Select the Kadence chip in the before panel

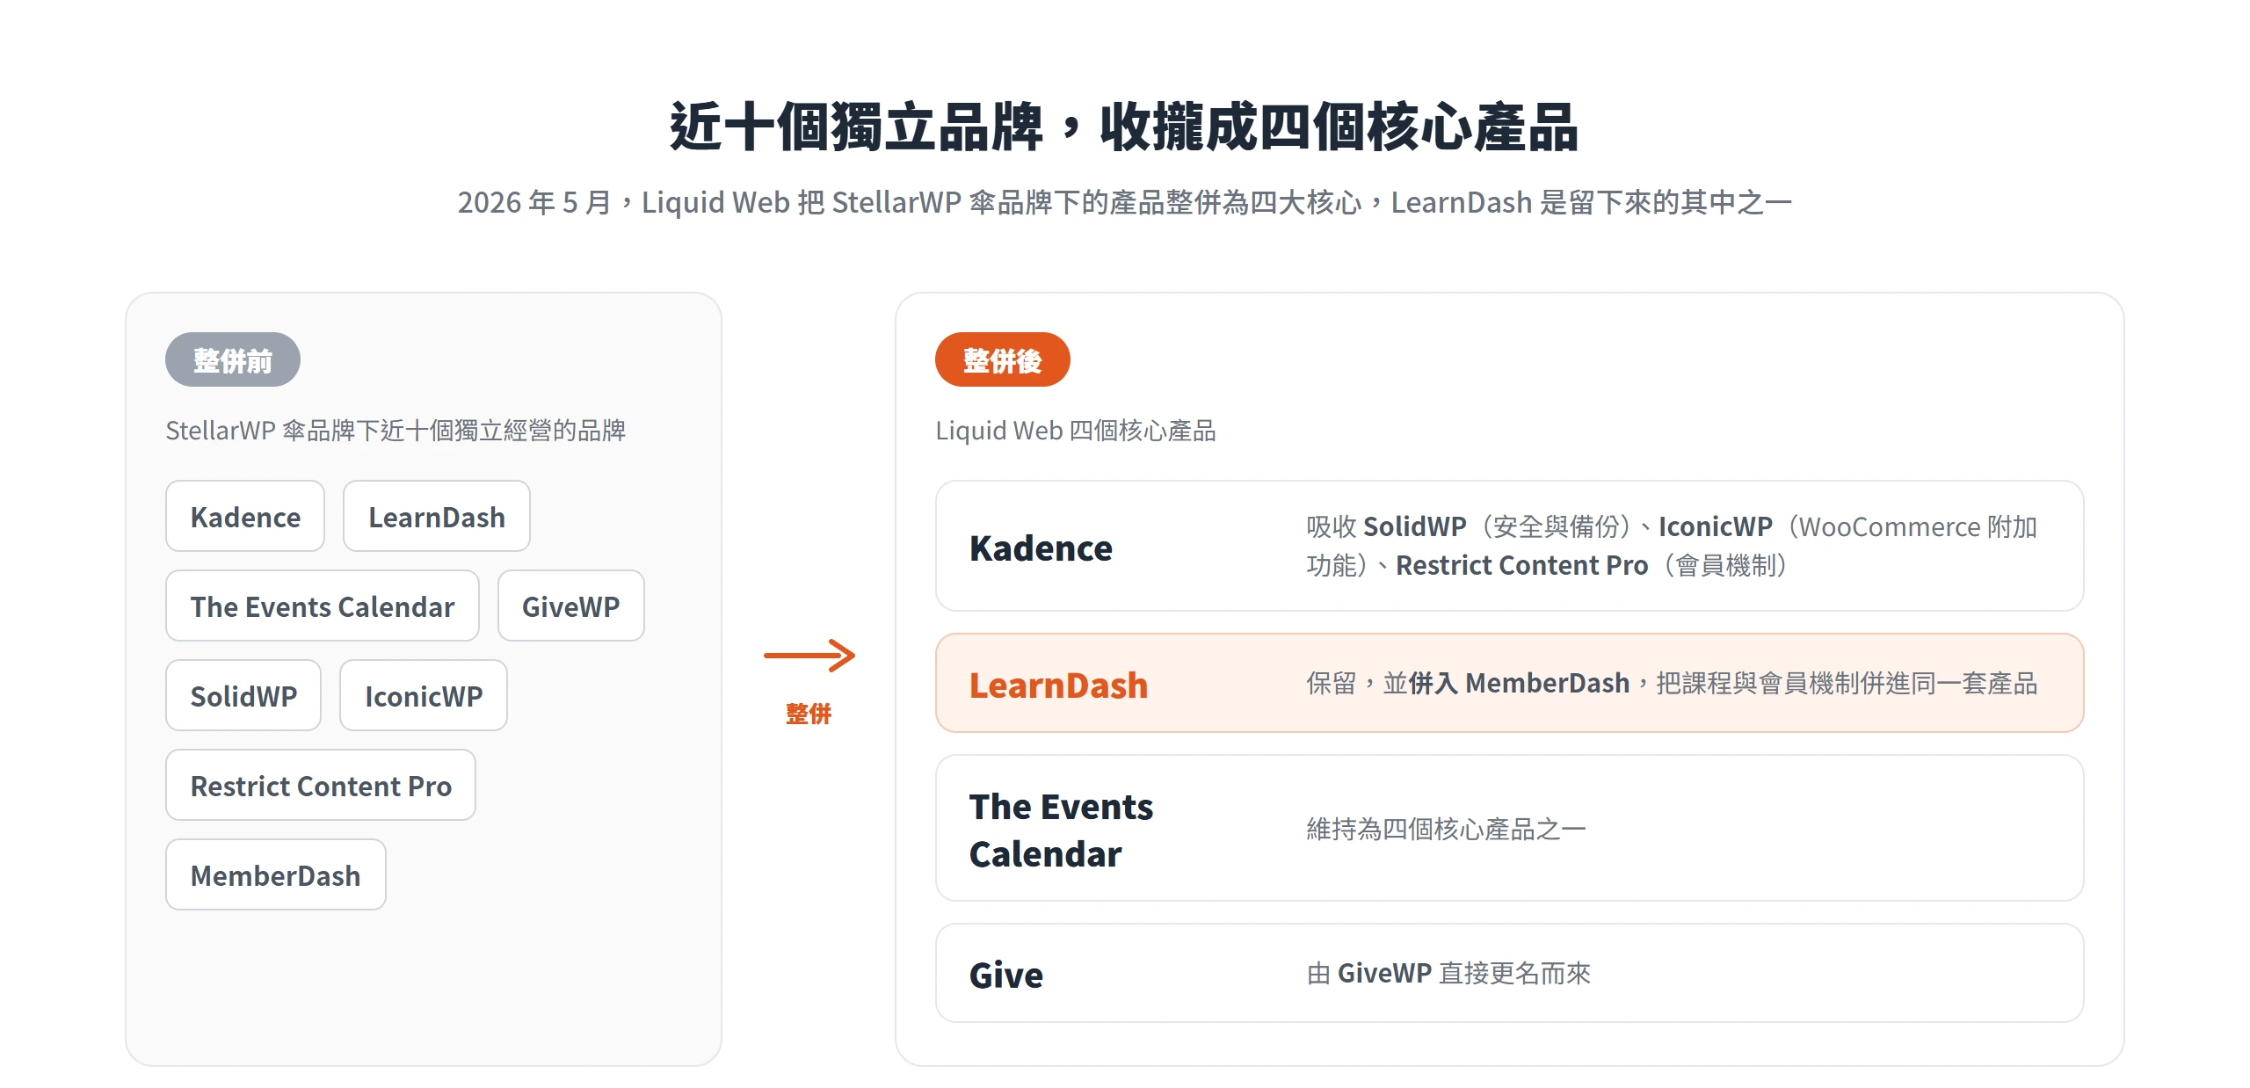(245, 516)
